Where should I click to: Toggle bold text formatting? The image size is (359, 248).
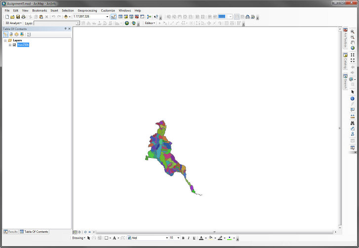point(183,238)
